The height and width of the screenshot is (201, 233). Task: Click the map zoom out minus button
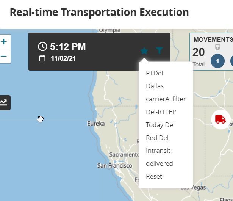click(x=4, y=56)
